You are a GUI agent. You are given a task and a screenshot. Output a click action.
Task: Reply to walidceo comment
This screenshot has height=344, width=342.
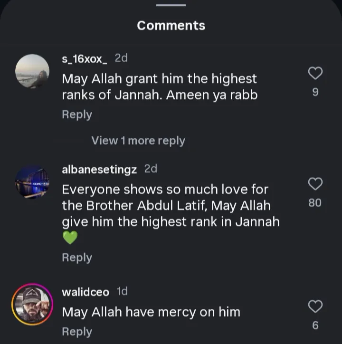pyautogui.click(x=77, y=332)
